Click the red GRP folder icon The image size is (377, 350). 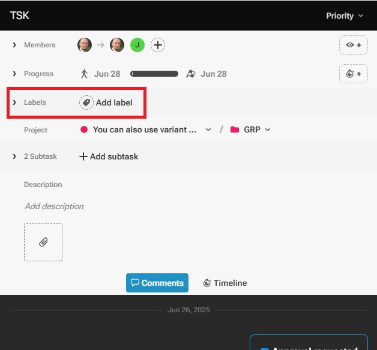pos(235,129)
